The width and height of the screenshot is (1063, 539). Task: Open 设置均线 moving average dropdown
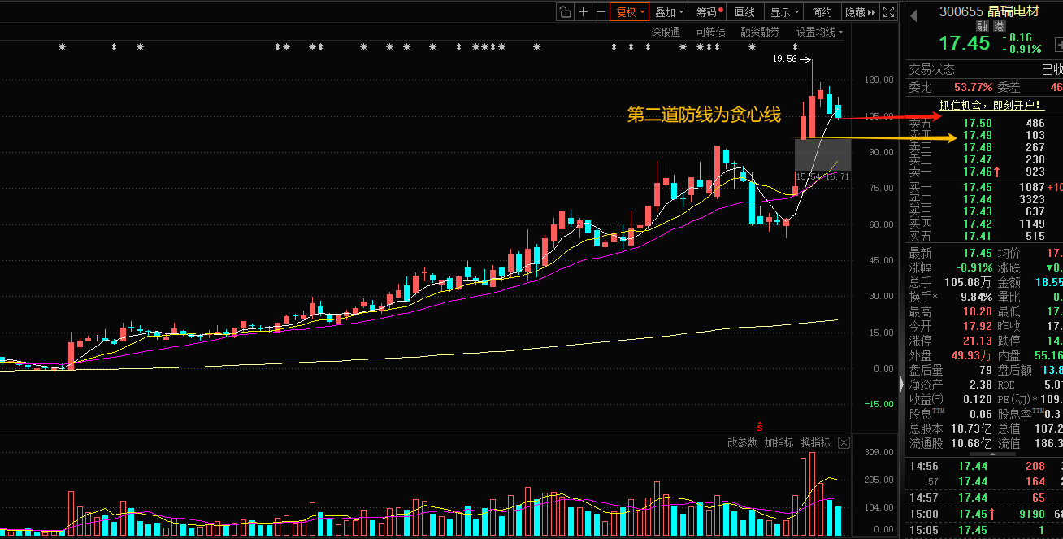819,33
